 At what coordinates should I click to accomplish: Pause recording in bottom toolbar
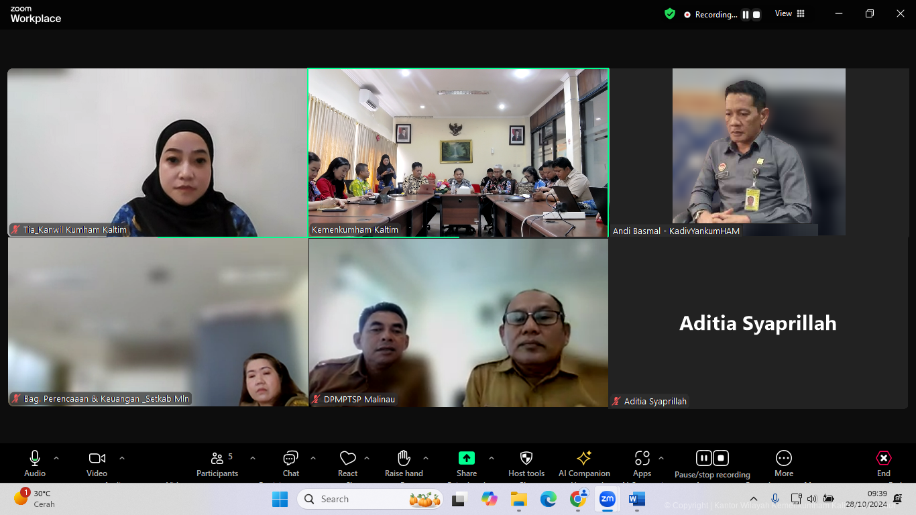tap(703, 458)
